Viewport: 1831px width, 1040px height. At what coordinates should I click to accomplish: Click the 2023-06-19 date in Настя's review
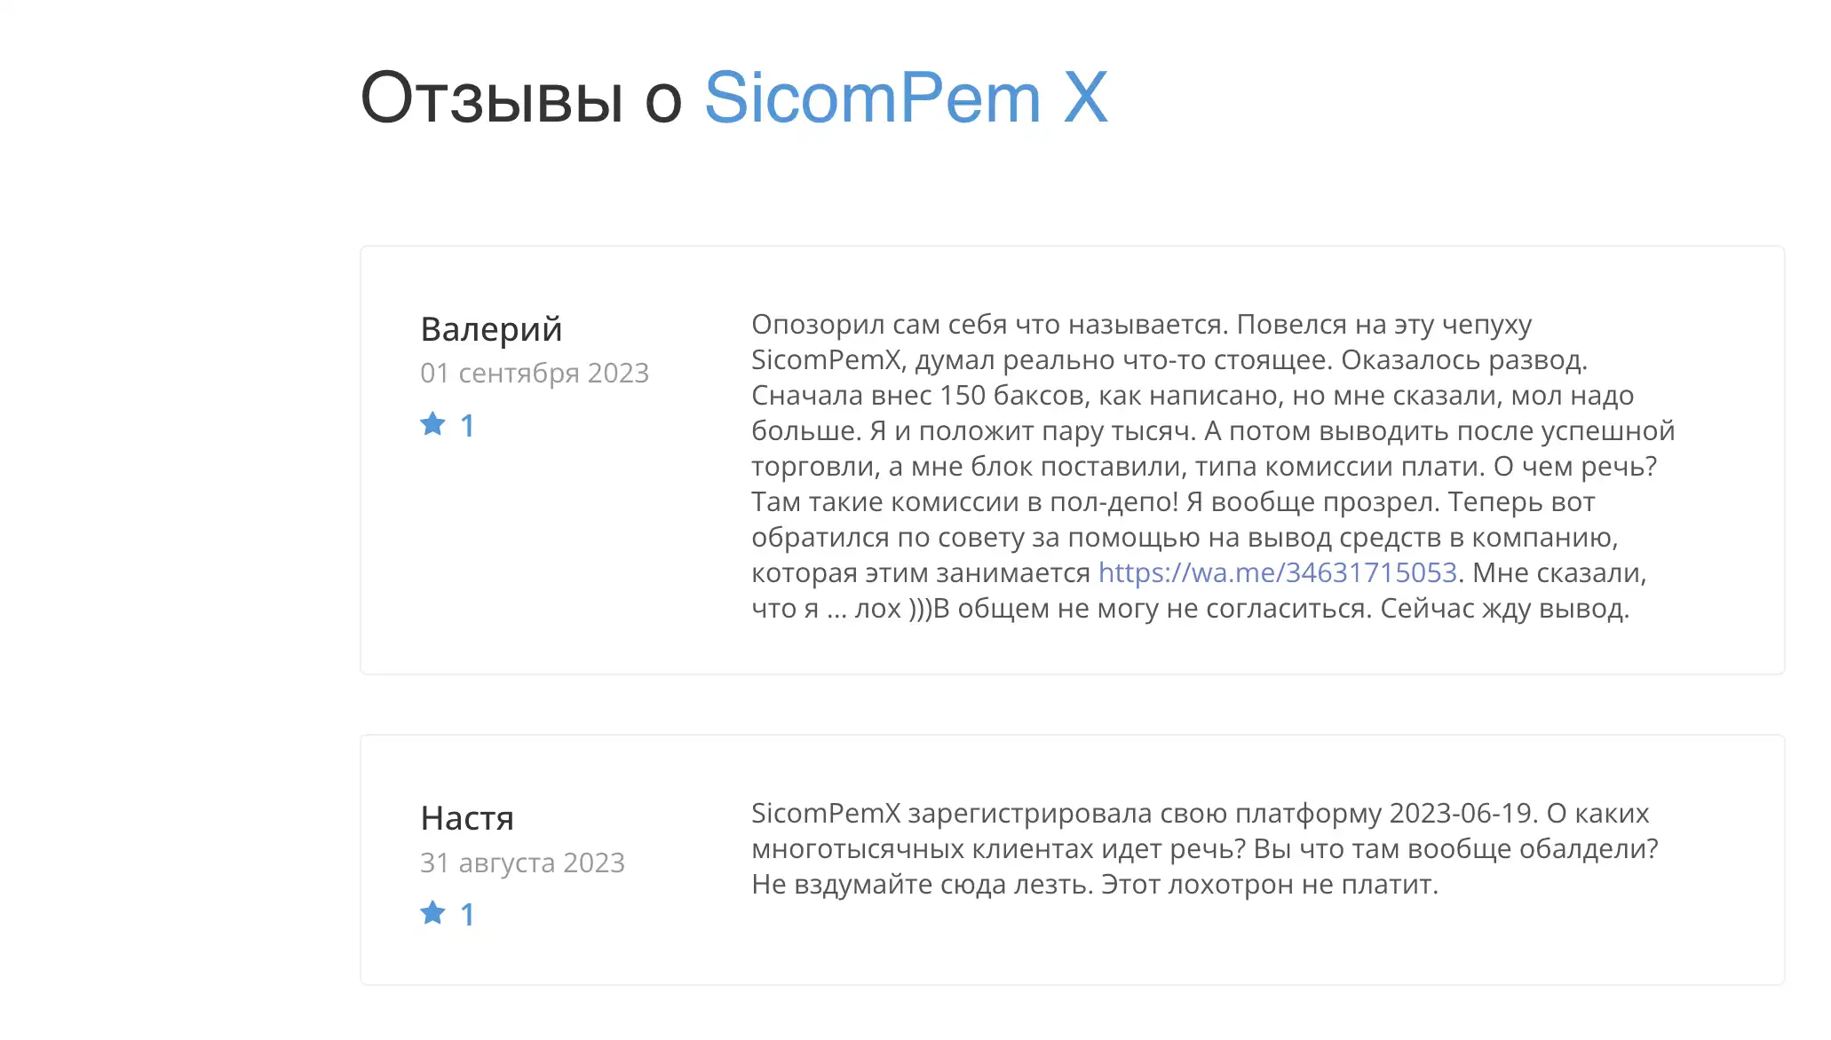point(1461,814)
